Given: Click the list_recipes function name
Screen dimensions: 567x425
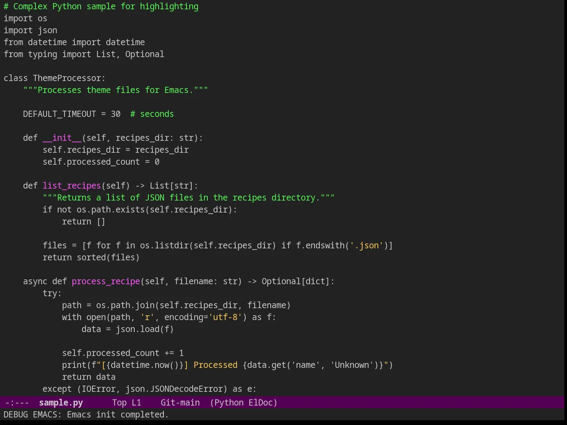Looking at the screenshot, I should point(72,185).
